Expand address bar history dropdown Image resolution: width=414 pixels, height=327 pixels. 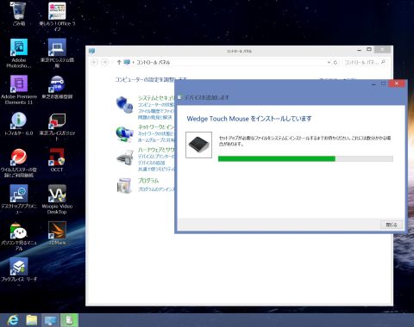329,62
